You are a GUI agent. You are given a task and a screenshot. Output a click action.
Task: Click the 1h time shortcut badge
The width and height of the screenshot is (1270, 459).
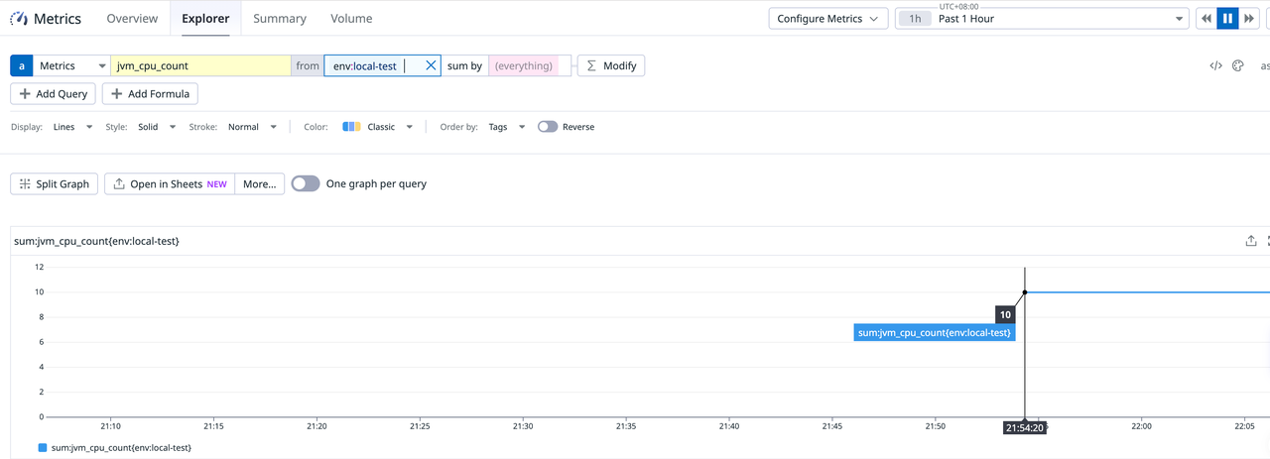915,19
